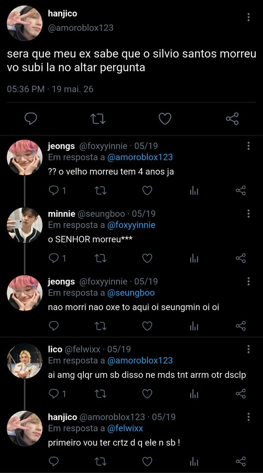Share lico's 'ai amg qlqr um' reply
Image resolution: width=263 pixels, height=473 pixels.
pyautogui.click(x=241, y=394)
